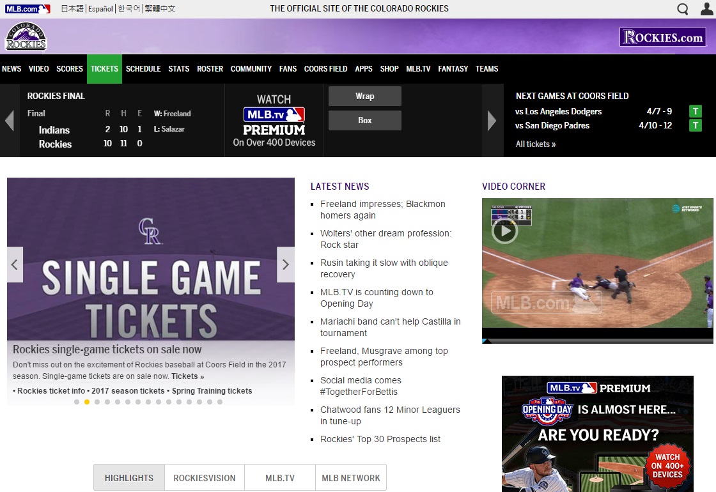Image resolution: width=716 pixels, height=492 pixels.
Task: Open the Schedule menu
Action: (143, 69)
